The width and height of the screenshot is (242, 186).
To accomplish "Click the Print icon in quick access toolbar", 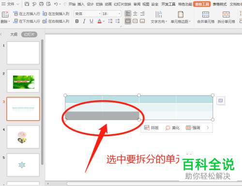I will click(x=41, y=4).
